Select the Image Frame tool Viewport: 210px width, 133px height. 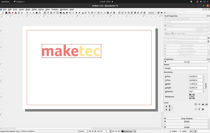[x=51, y=13]
